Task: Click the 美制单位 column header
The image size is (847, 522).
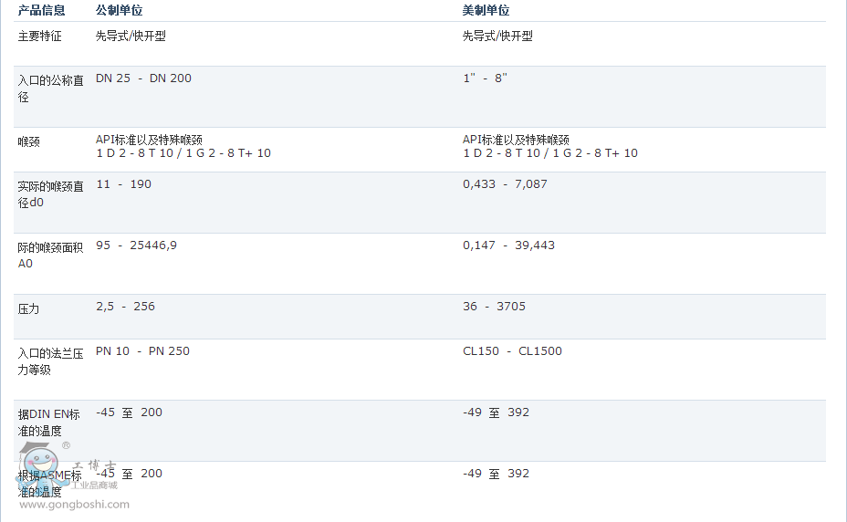Action: click(486, 10)
